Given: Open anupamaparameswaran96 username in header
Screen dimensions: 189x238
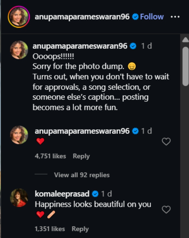Looking at the screenshot, I should (82, 17).
